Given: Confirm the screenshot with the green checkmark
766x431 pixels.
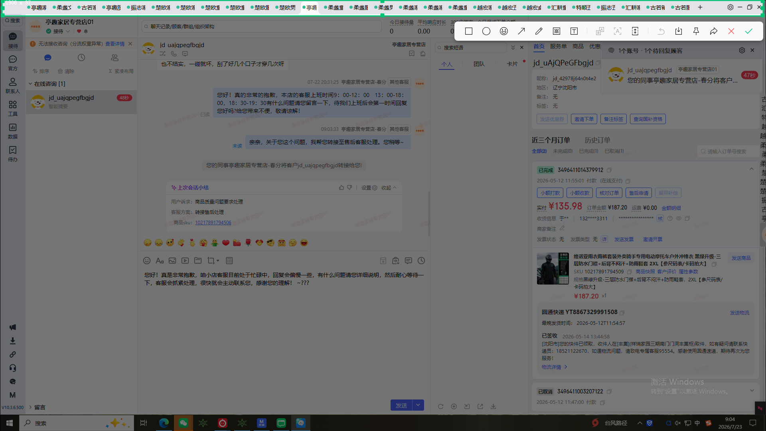Looking at the screenshot, I should pos(749,31).
